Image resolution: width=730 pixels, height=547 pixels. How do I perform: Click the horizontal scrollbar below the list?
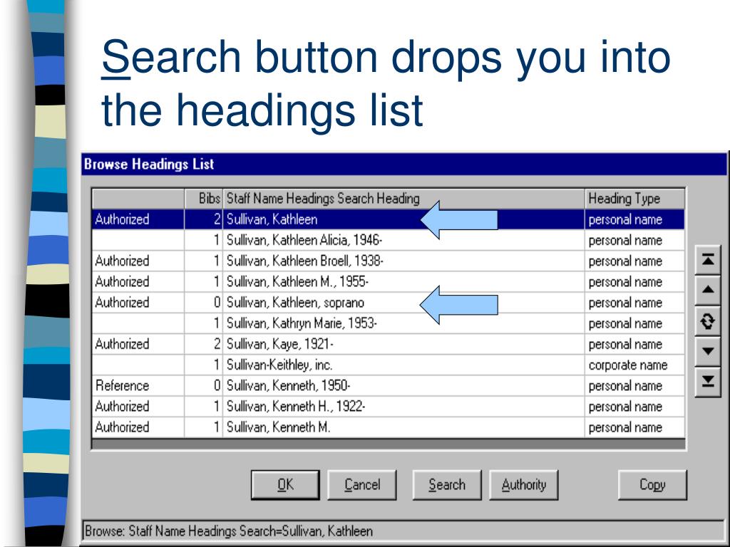389,444
